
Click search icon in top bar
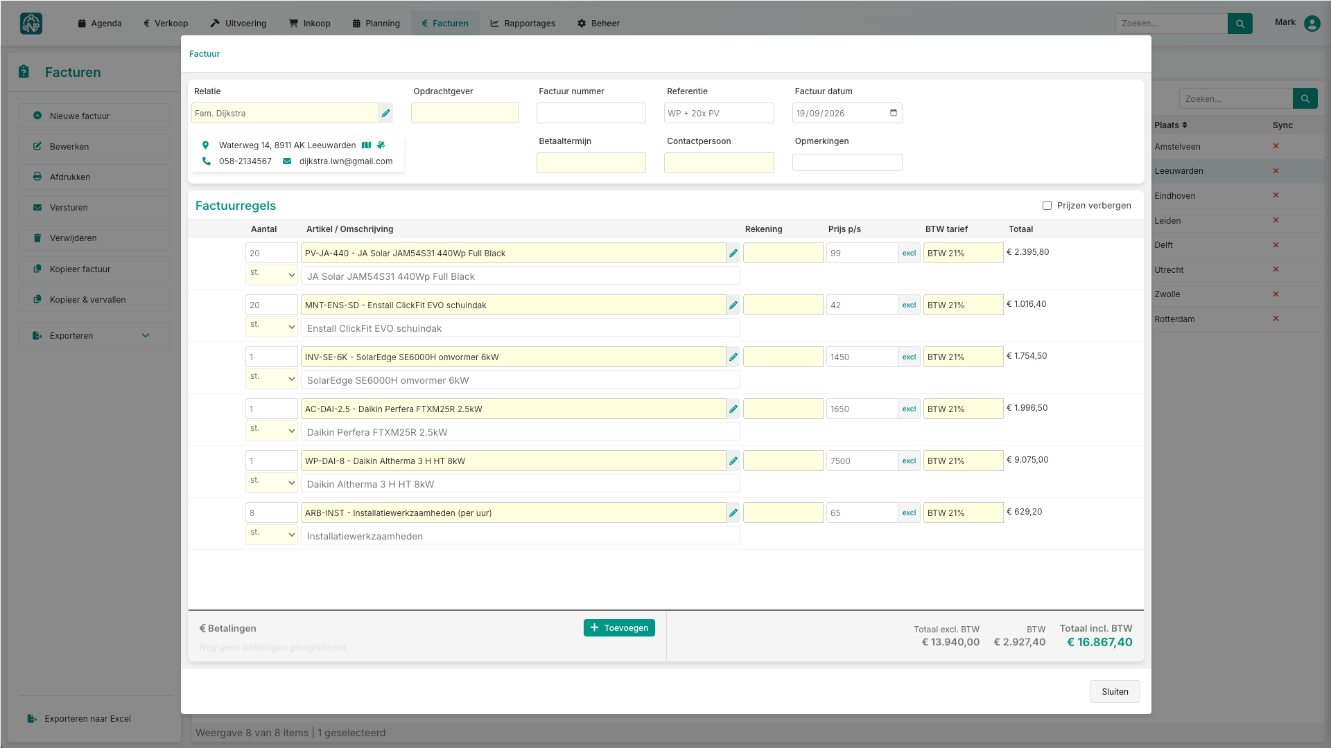click(1240, 24)
